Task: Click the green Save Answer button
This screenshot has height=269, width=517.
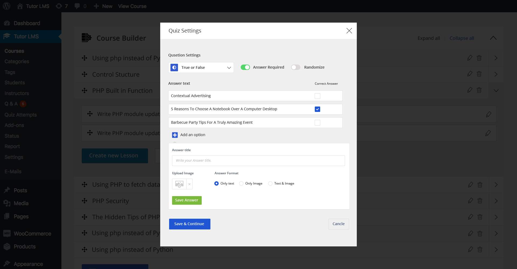Action: [x=187, y=200]
